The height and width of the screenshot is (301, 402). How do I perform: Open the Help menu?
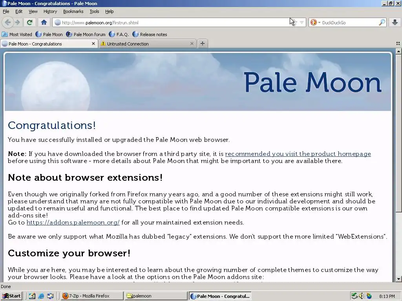(x=109, y=11)
